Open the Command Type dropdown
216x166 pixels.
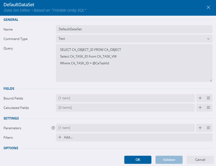pyautogui.click(x=134, y=39)
